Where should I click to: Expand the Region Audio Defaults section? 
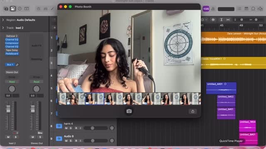pos(3,20)
